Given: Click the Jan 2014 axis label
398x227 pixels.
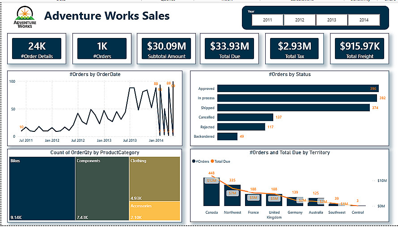Looking at the screenshot, I should 156,140.
